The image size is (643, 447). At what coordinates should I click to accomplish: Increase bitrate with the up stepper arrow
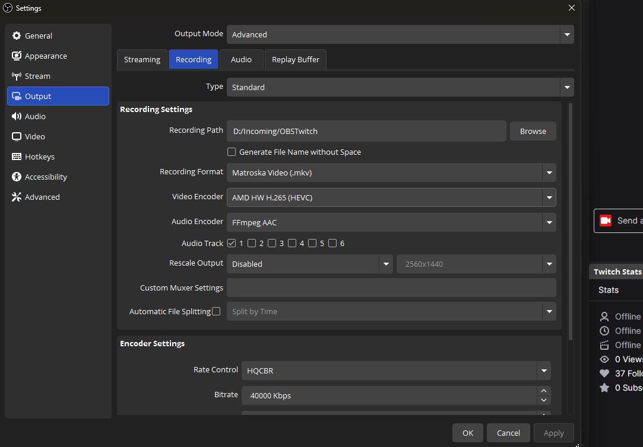[544, 391]
